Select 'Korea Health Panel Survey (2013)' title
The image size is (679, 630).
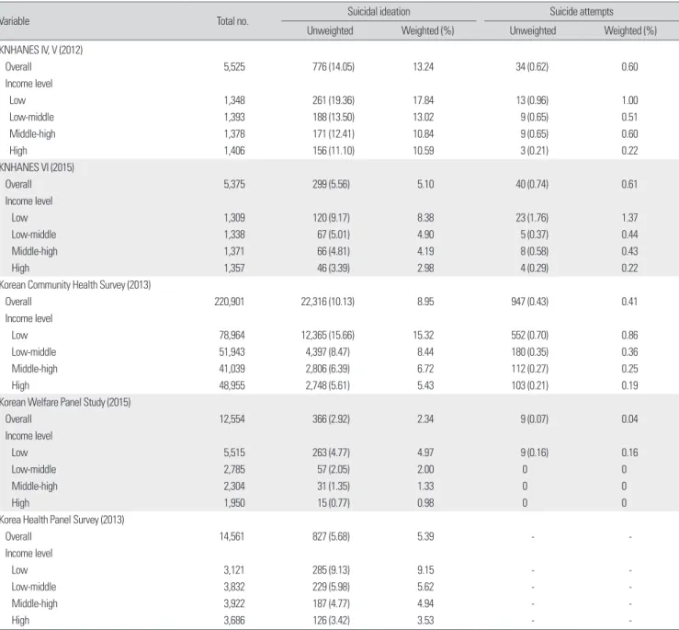pos(62,520)
